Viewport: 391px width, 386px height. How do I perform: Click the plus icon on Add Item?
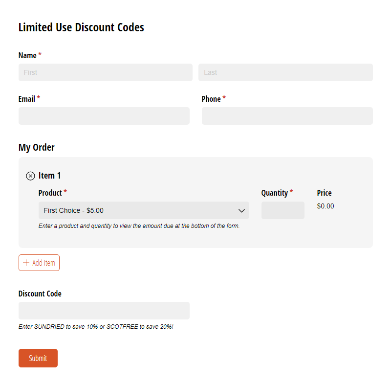pyautogui.click(x=26, y=263)
